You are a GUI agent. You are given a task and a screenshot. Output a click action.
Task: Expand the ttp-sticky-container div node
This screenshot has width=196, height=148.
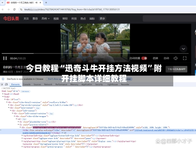point(9,105)
